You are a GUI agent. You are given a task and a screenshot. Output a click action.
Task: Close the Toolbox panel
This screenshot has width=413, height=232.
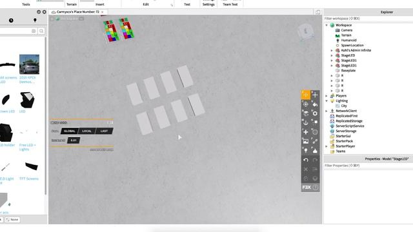(45, 12)
